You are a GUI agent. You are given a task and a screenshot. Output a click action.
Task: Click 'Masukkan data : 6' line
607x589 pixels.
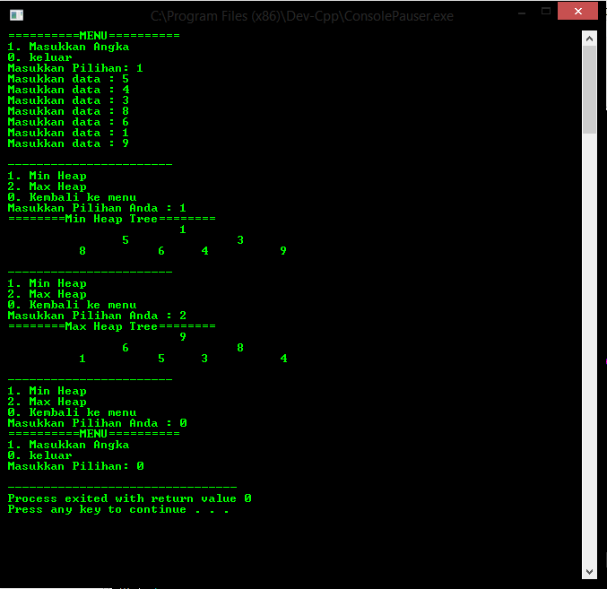tap(68, 122)
